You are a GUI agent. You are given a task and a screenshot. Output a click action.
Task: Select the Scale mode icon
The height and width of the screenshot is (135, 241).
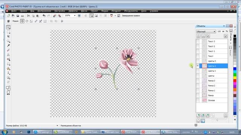[x=31, y=21]
